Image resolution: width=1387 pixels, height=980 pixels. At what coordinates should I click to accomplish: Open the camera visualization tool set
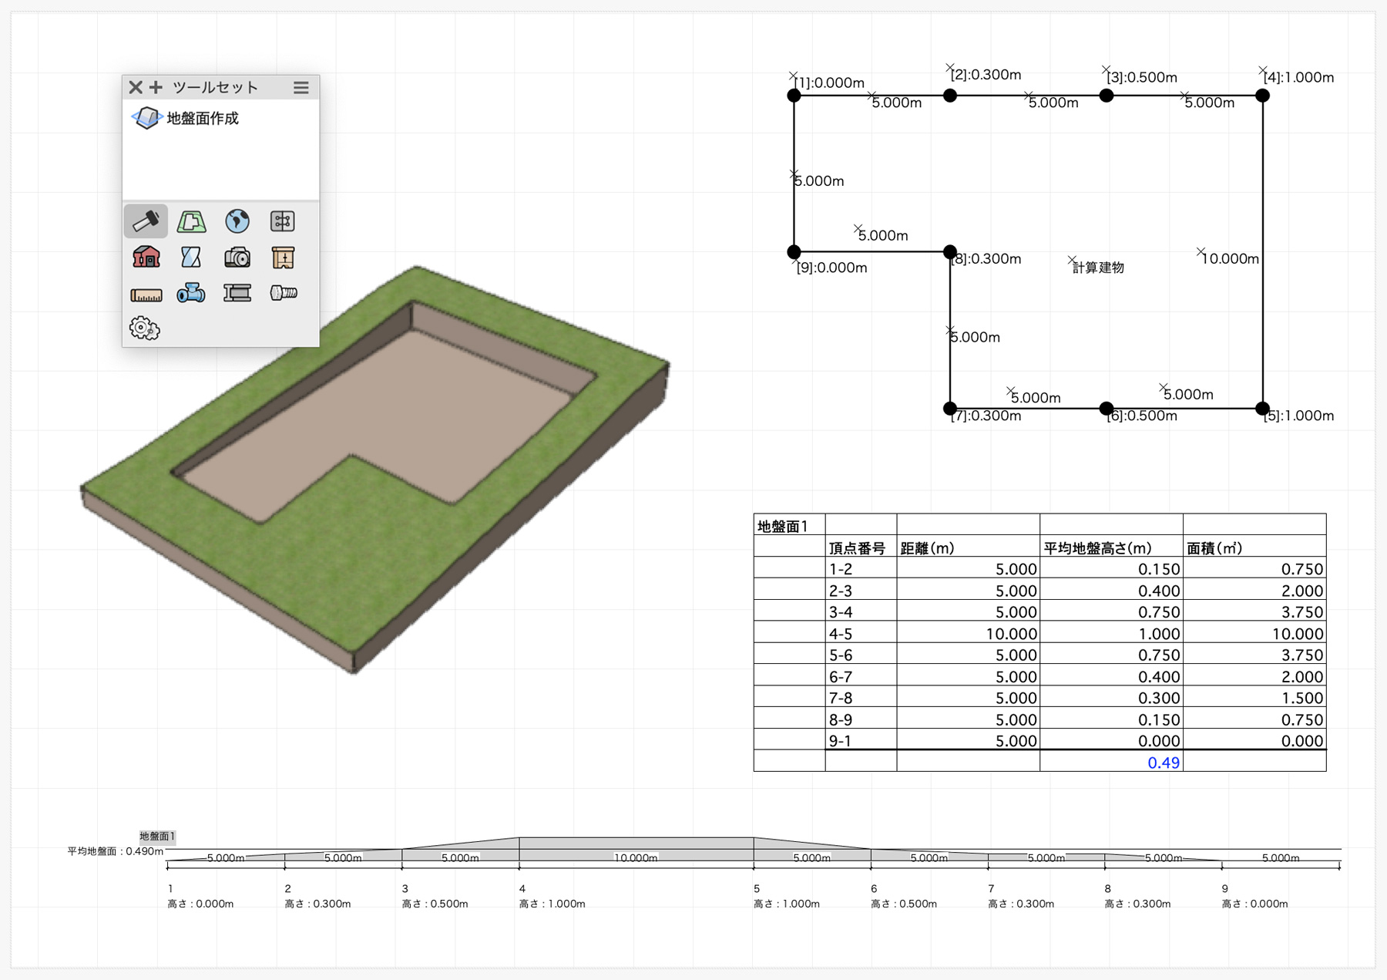(x=237, y=257)
